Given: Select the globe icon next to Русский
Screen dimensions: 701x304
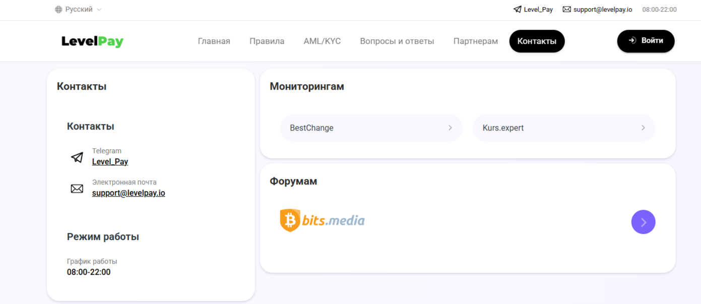Looking at the screenshot, I should (58, 9).
